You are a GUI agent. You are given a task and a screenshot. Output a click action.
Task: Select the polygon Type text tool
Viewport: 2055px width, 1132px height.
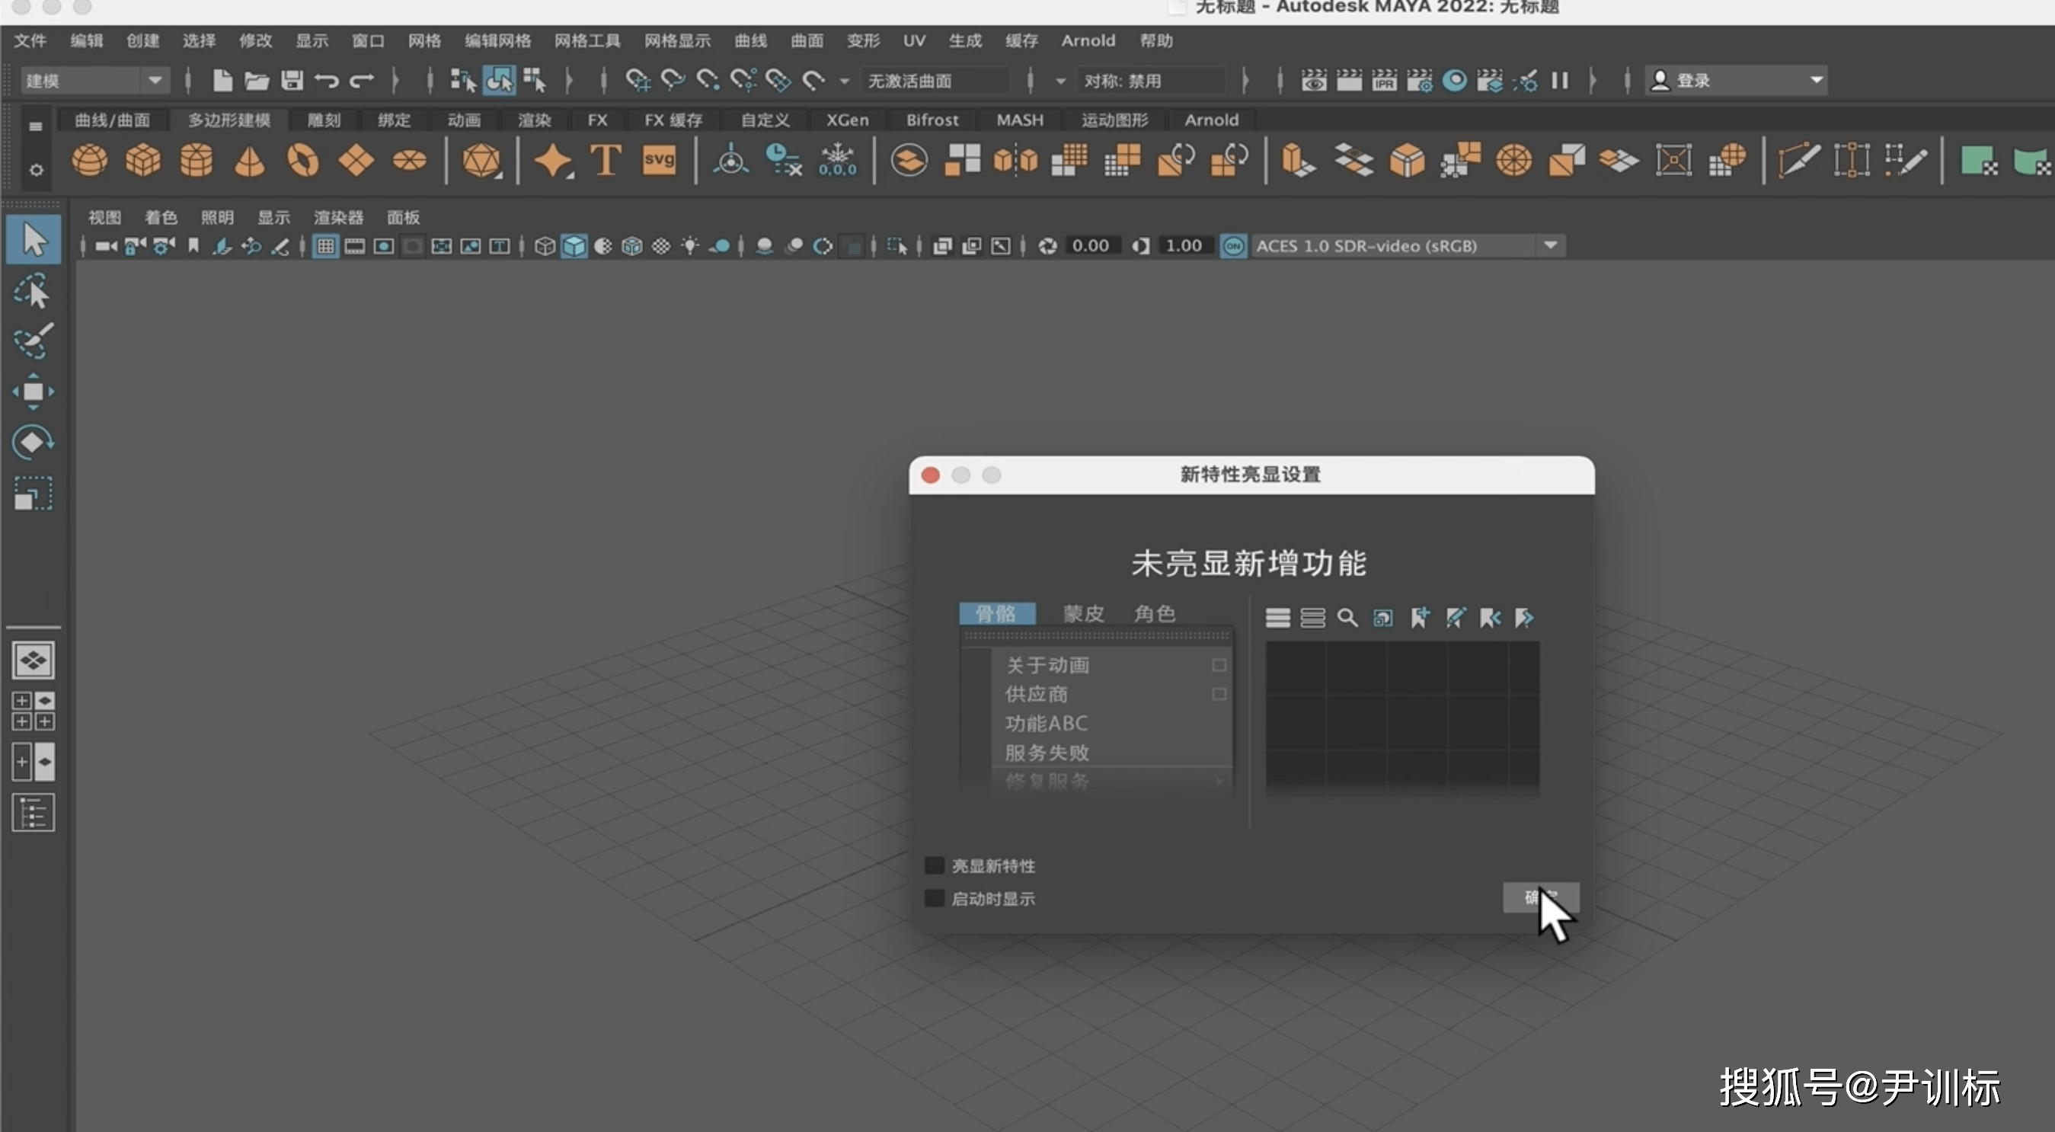coord(606,160)
